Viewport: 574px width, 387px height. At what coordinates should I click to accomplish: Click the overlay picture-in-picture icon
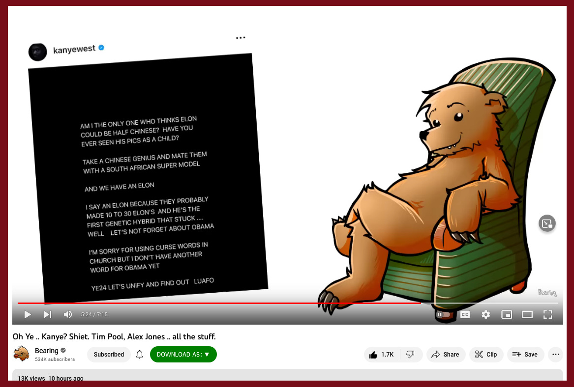[547, 223]
